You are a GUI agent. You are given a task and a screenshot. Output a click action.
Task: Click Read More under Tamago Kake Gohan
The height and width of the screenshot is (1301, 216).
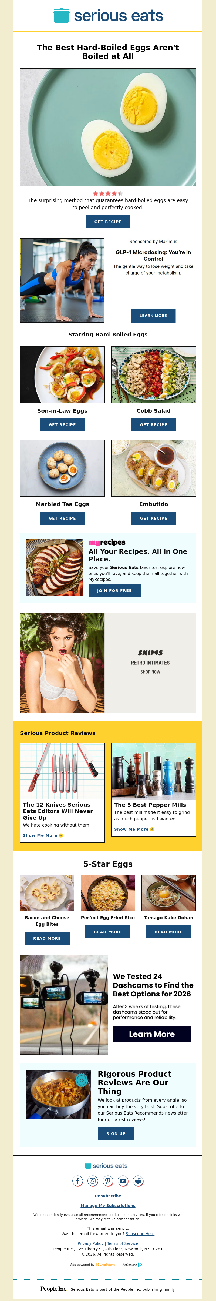pos(168,932)
